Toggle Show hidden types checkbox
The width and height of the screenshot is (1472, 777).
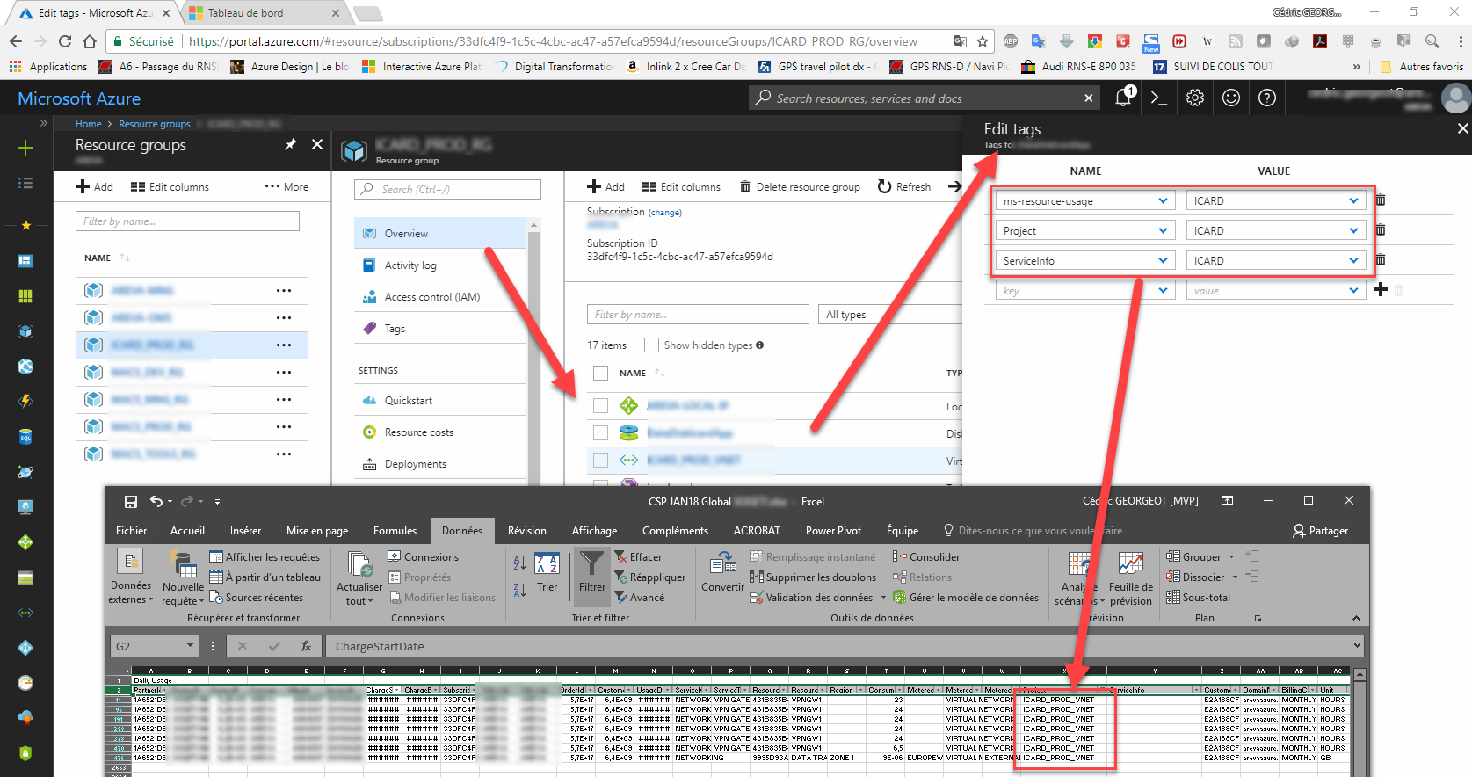pyautogui.click(x=651, y=345)
